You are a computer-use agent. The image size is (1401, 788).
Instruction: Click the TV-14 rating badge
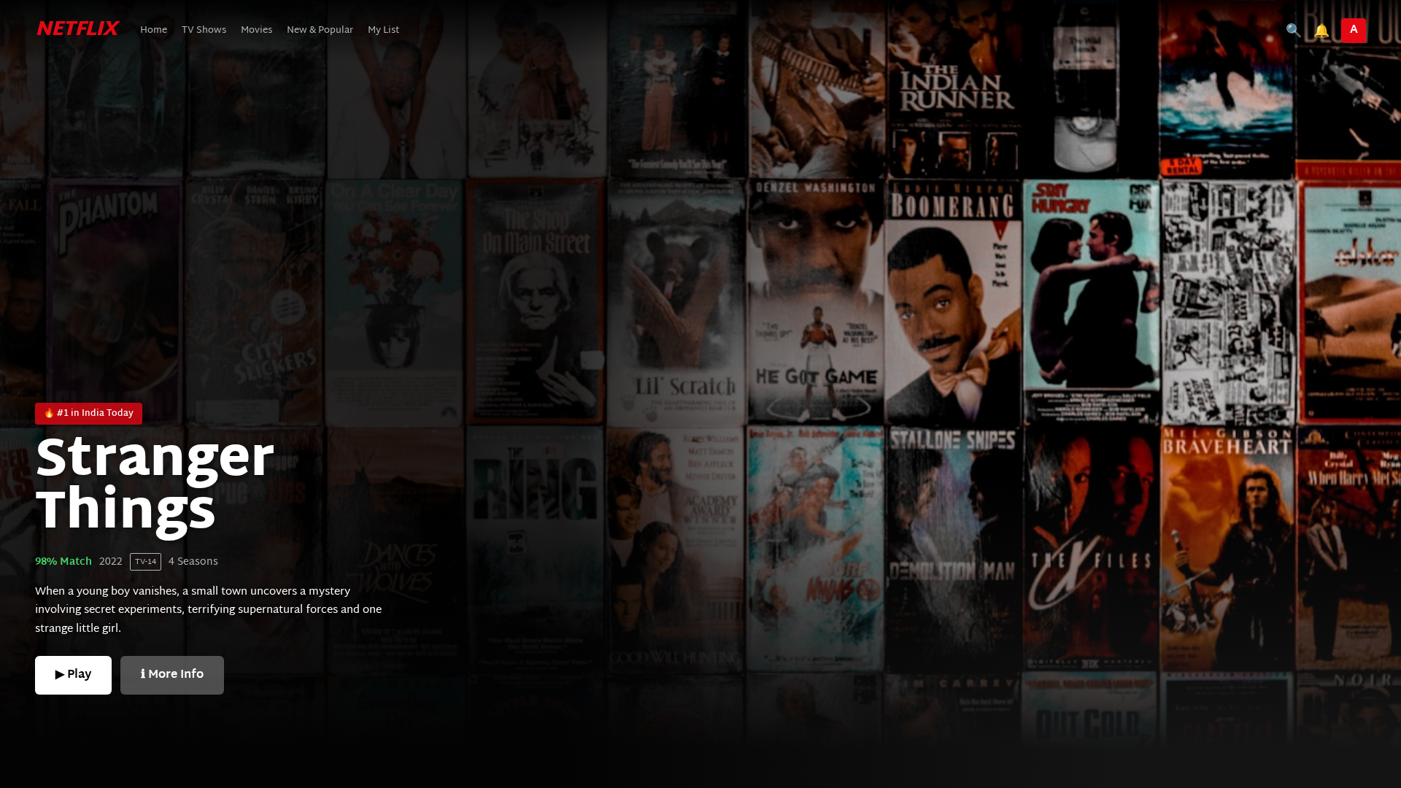click(x=145, y=562)
